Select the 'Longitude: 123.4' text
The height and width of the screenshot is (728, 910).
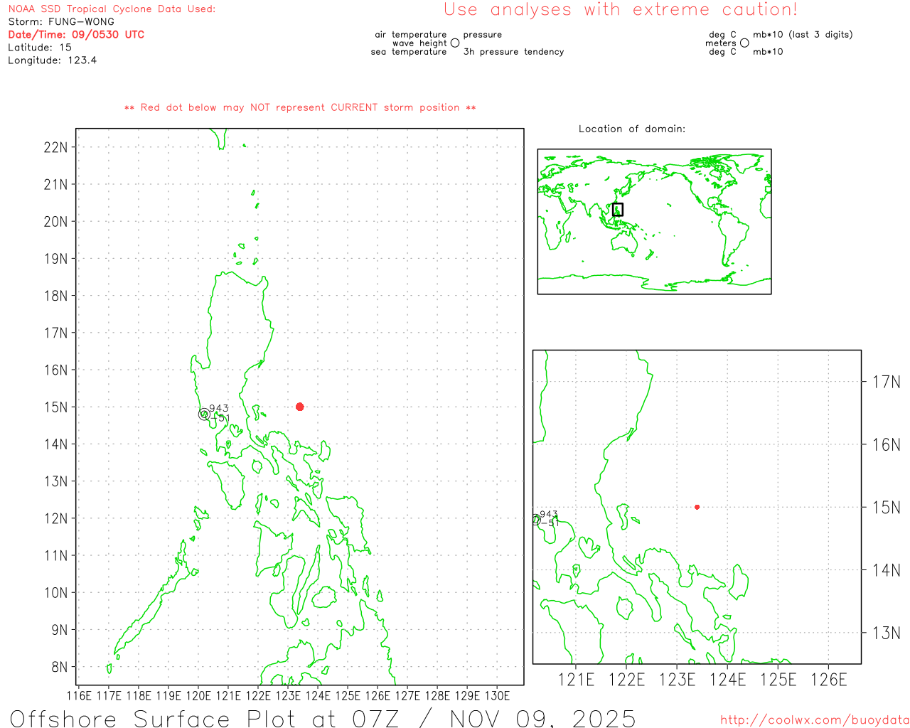pos(53,60)
